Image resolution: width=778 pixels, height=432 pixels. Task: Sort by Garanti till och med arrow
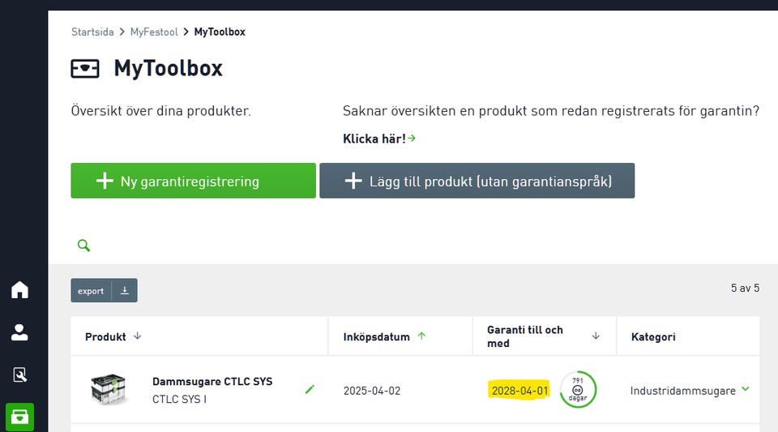(x=596, y=336)
